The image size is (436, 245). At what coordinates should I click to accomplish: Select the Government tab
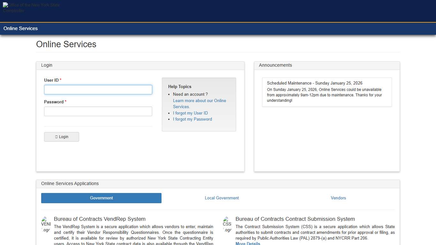(101, 198)
